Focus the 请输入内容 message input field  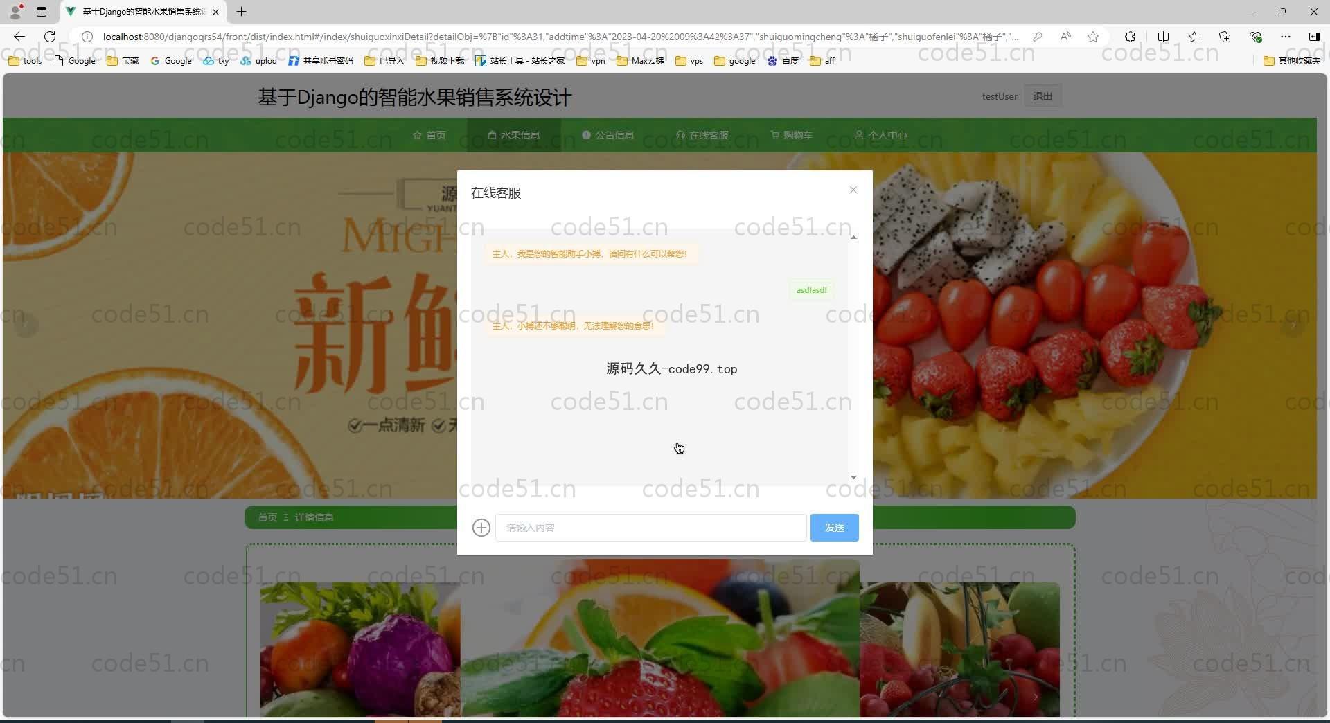(650, 528)
